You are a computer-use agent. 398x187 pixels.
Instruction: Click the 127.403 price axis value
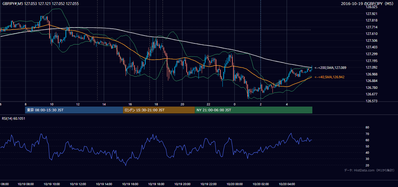[x=372, y=47]
